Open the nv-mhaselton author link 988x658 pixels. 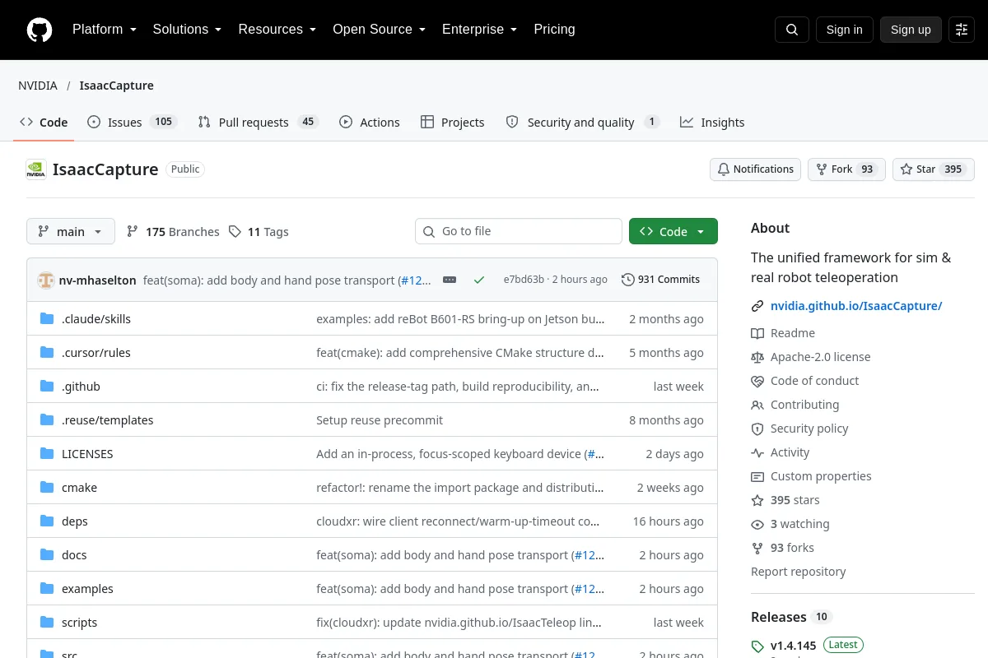click(x=98, y=280)
